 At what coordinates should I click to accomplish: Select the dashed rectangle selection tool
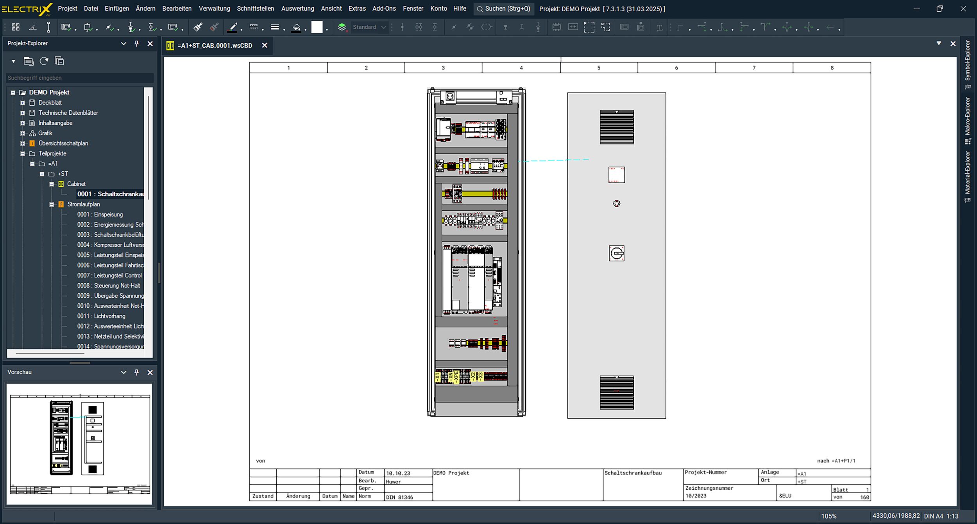coord(589,27)
